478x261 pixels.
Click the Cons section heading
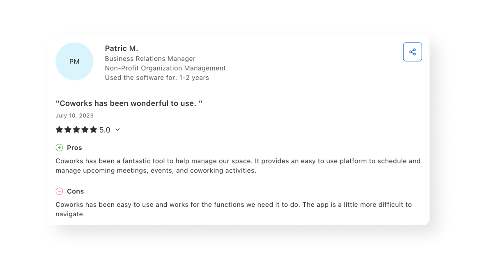click(x=75, y=191)
